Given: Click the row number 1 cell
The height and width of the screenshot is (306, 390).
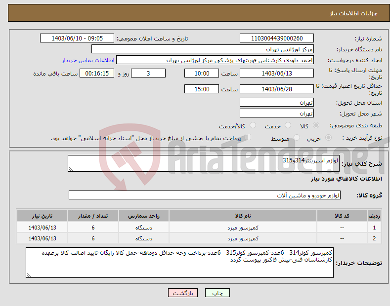Looking at the screenshot, I should pos(374,228).
